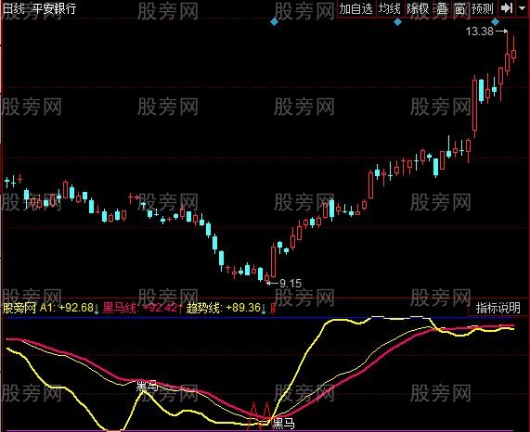This screenshot has height=432, width=530.
Task: Click the jump-to-end arrow icon
Action: click(x=507, y=8)
